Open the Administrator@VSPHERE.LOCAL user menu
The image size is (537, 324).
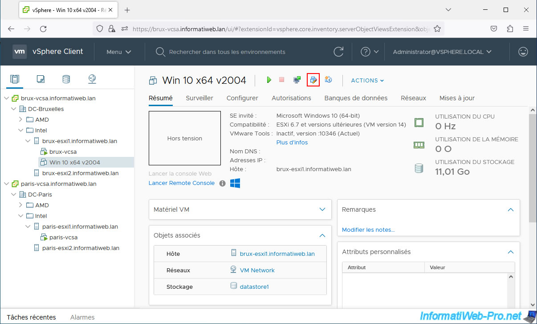(x=442, y=52)
